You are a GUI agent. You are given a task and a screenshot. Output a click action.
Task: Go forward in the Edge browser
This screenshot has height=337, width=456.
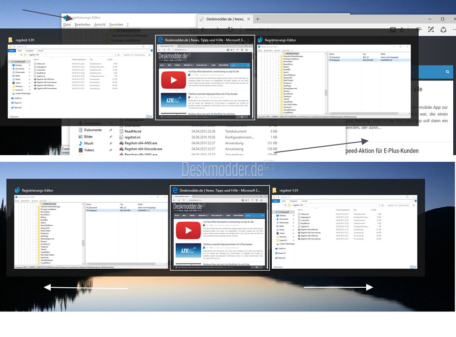(x=217, y=30)
